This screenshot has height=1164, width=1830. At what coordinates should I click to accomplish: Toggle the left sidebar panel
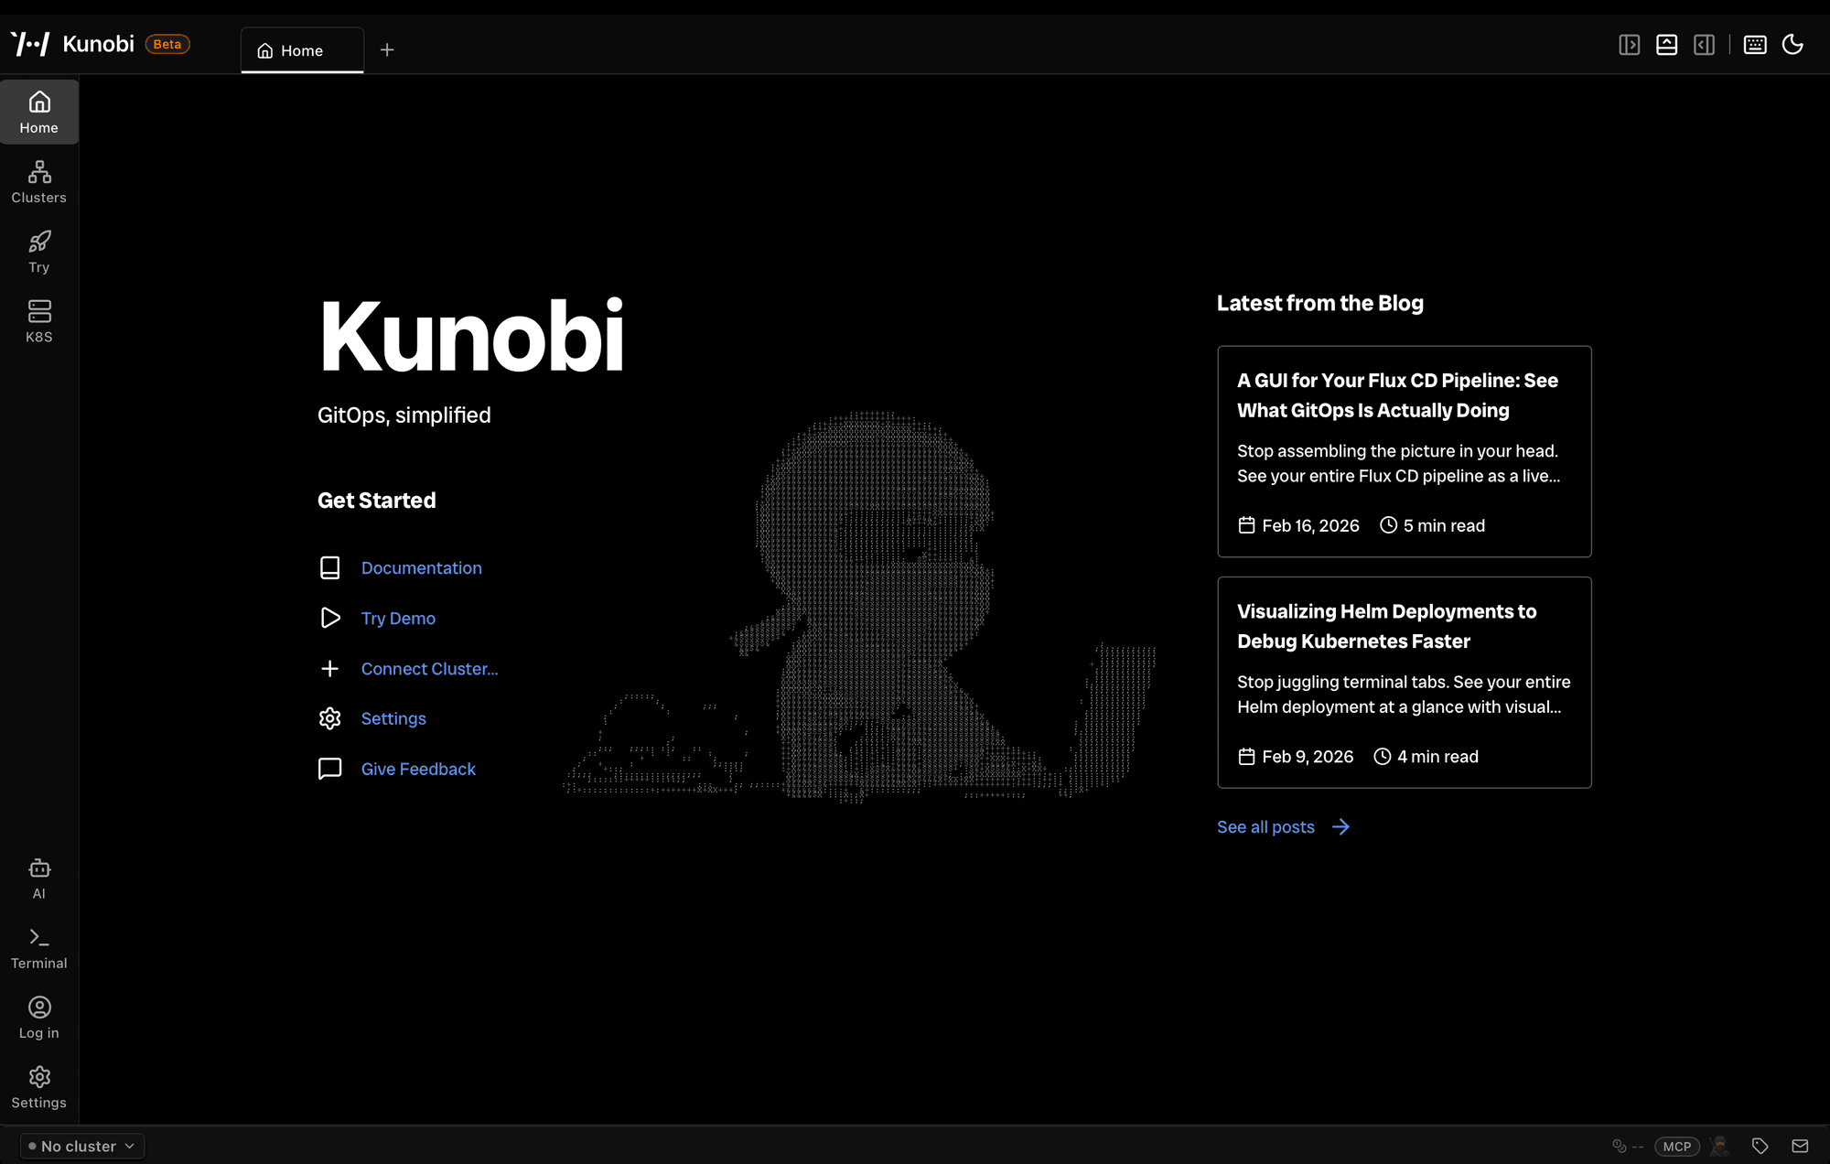1629,45
